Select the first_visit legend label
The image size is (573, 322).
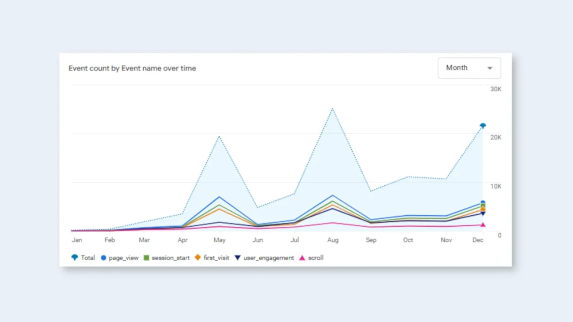click(216, 258)
